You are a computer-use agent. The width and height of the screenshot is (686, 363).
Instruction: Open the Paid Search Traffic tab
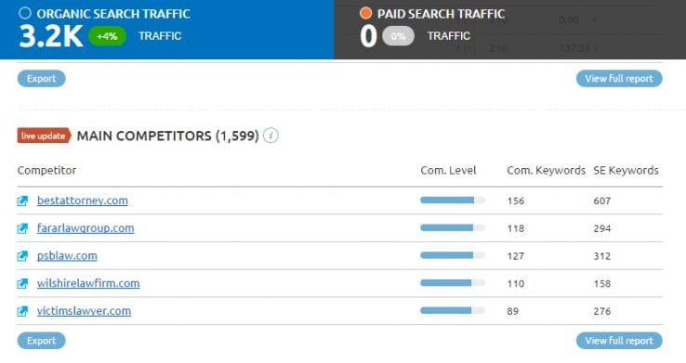click(509, 30)
